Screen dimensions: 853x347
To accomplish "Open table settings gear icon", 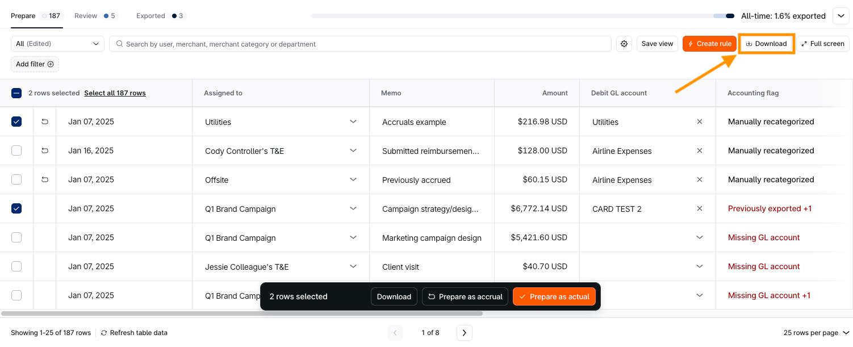I will [624, 44].
